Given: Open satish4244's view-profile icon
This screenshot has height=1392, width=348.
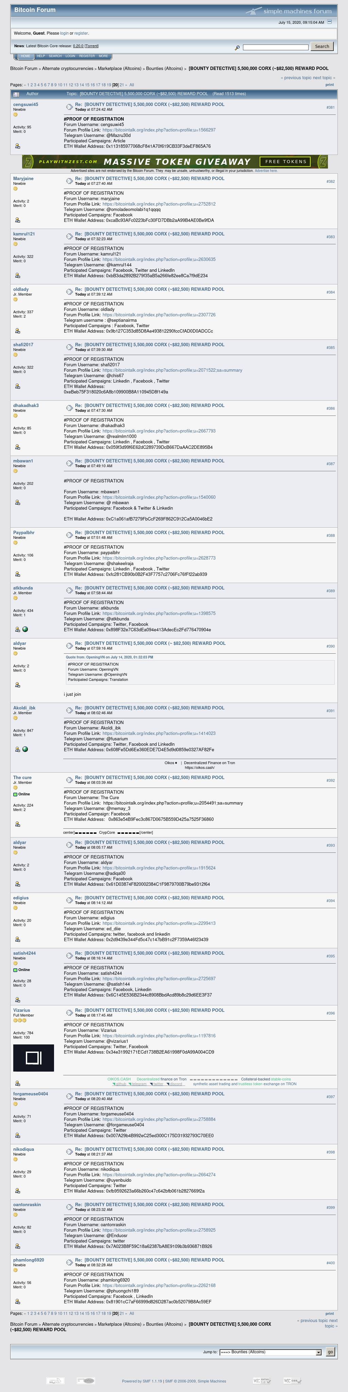Looking at the screenshot, I should point(17,1000).
